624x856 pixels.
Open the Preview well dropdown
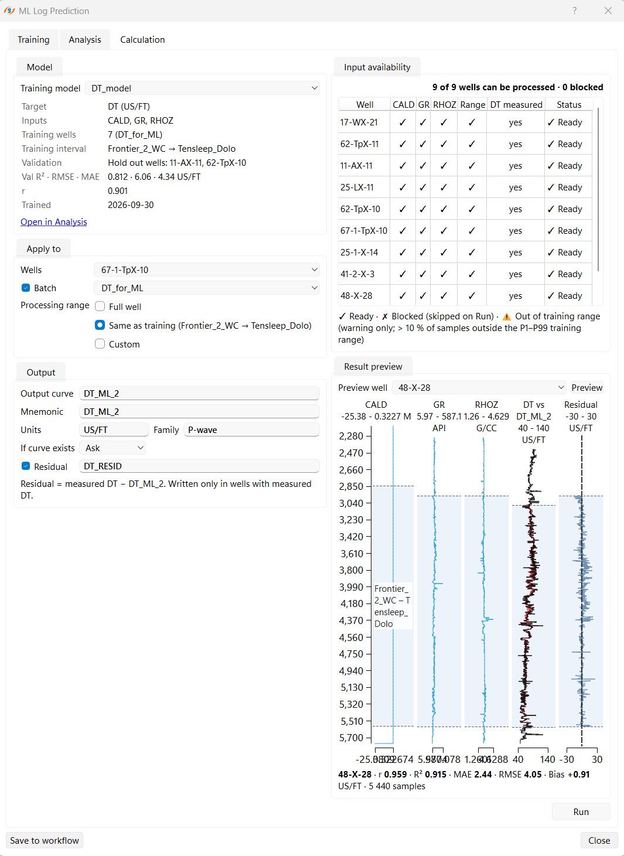coord(479,387)
